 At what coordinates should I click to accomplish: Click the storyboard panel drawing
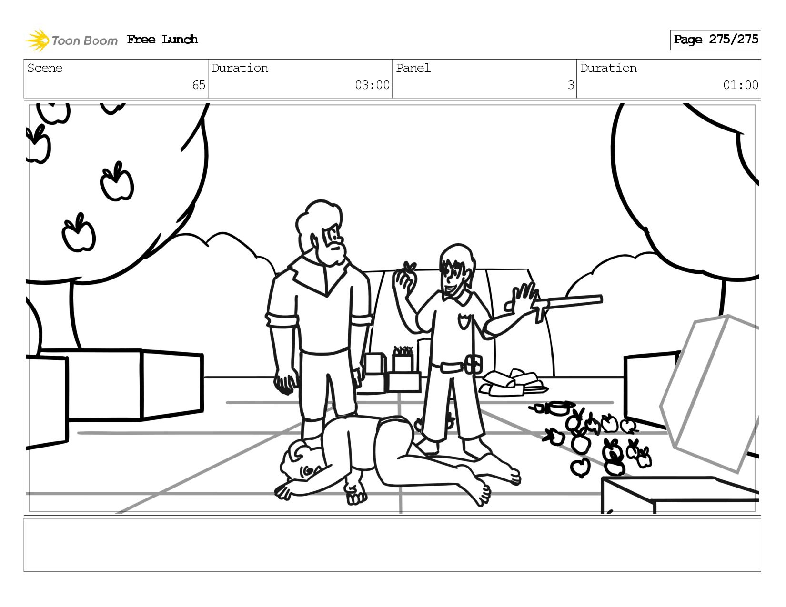pyautogui.click(x=393, y=308)
